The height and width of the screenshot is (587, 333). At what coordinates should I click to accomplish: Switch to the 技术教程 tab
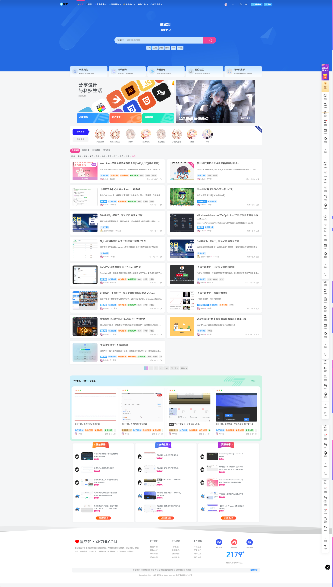107,150
